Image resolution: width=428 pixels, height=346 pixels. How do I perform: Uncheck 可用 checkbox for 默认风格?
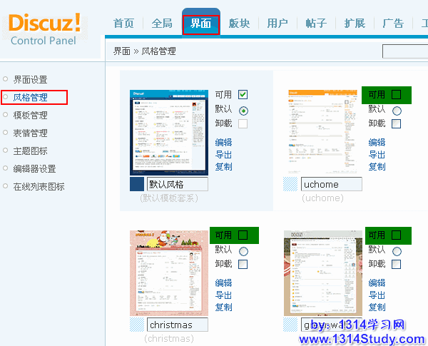[243, 95]
